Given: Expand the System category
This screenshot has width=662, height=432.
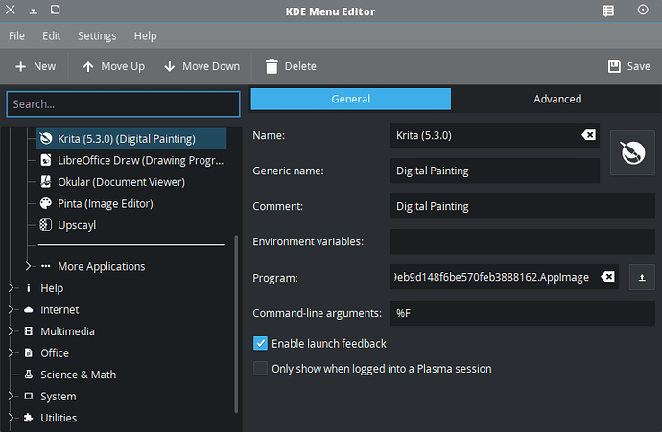Looking at the screenshot, I should pos(11,396).
